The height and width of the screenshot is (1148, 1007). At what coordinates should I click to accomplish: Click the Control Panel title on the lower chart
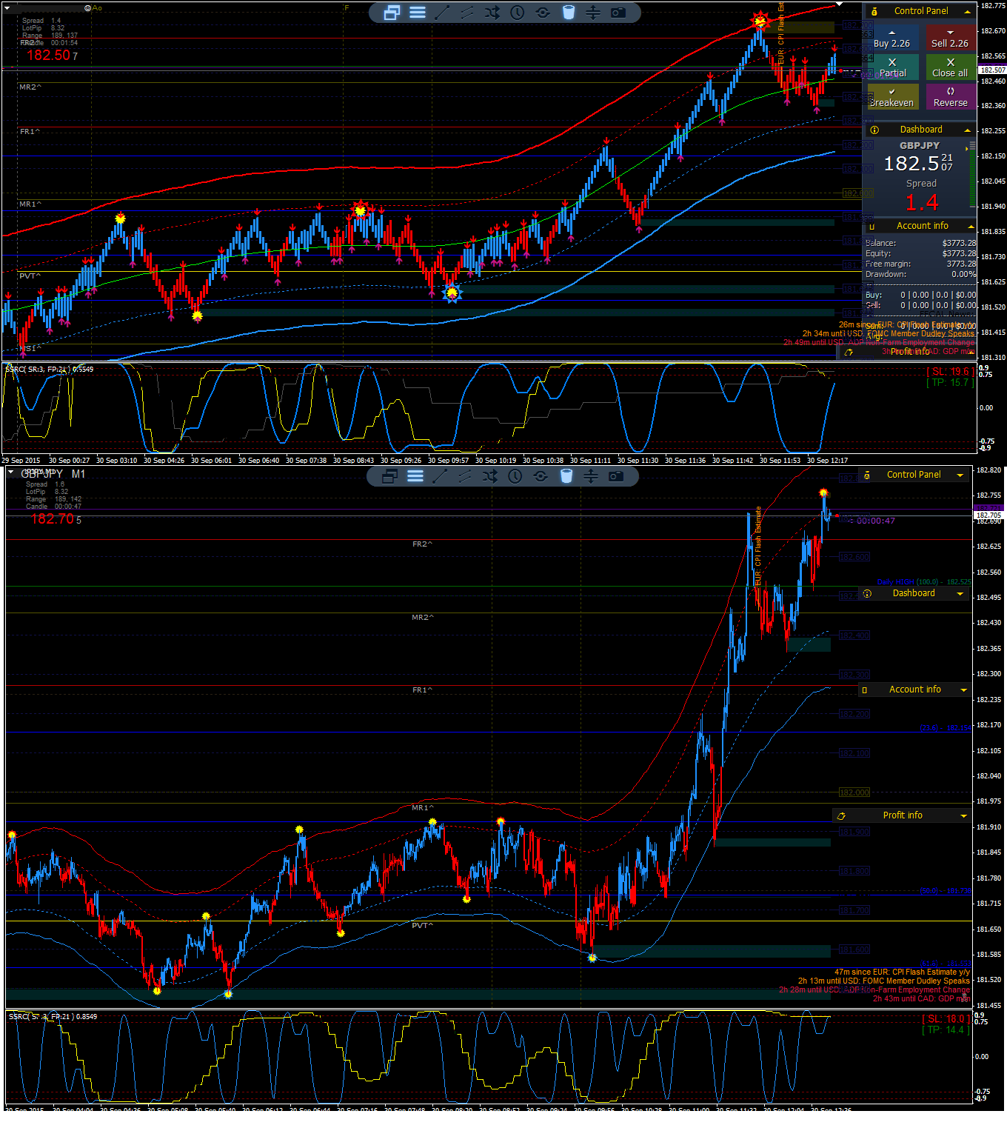914,475
